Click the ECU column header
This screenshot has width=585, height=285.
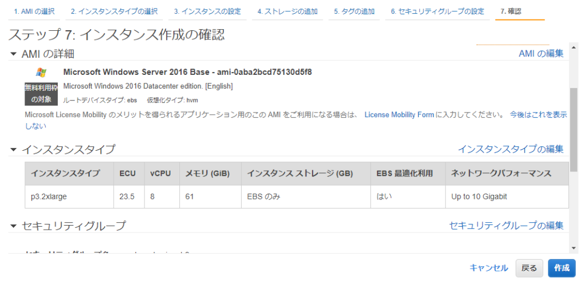[129, 174]
